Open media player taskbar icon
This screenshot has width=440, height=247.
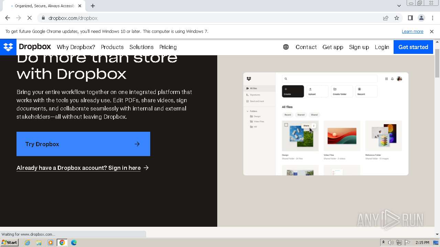coord(51,243)
